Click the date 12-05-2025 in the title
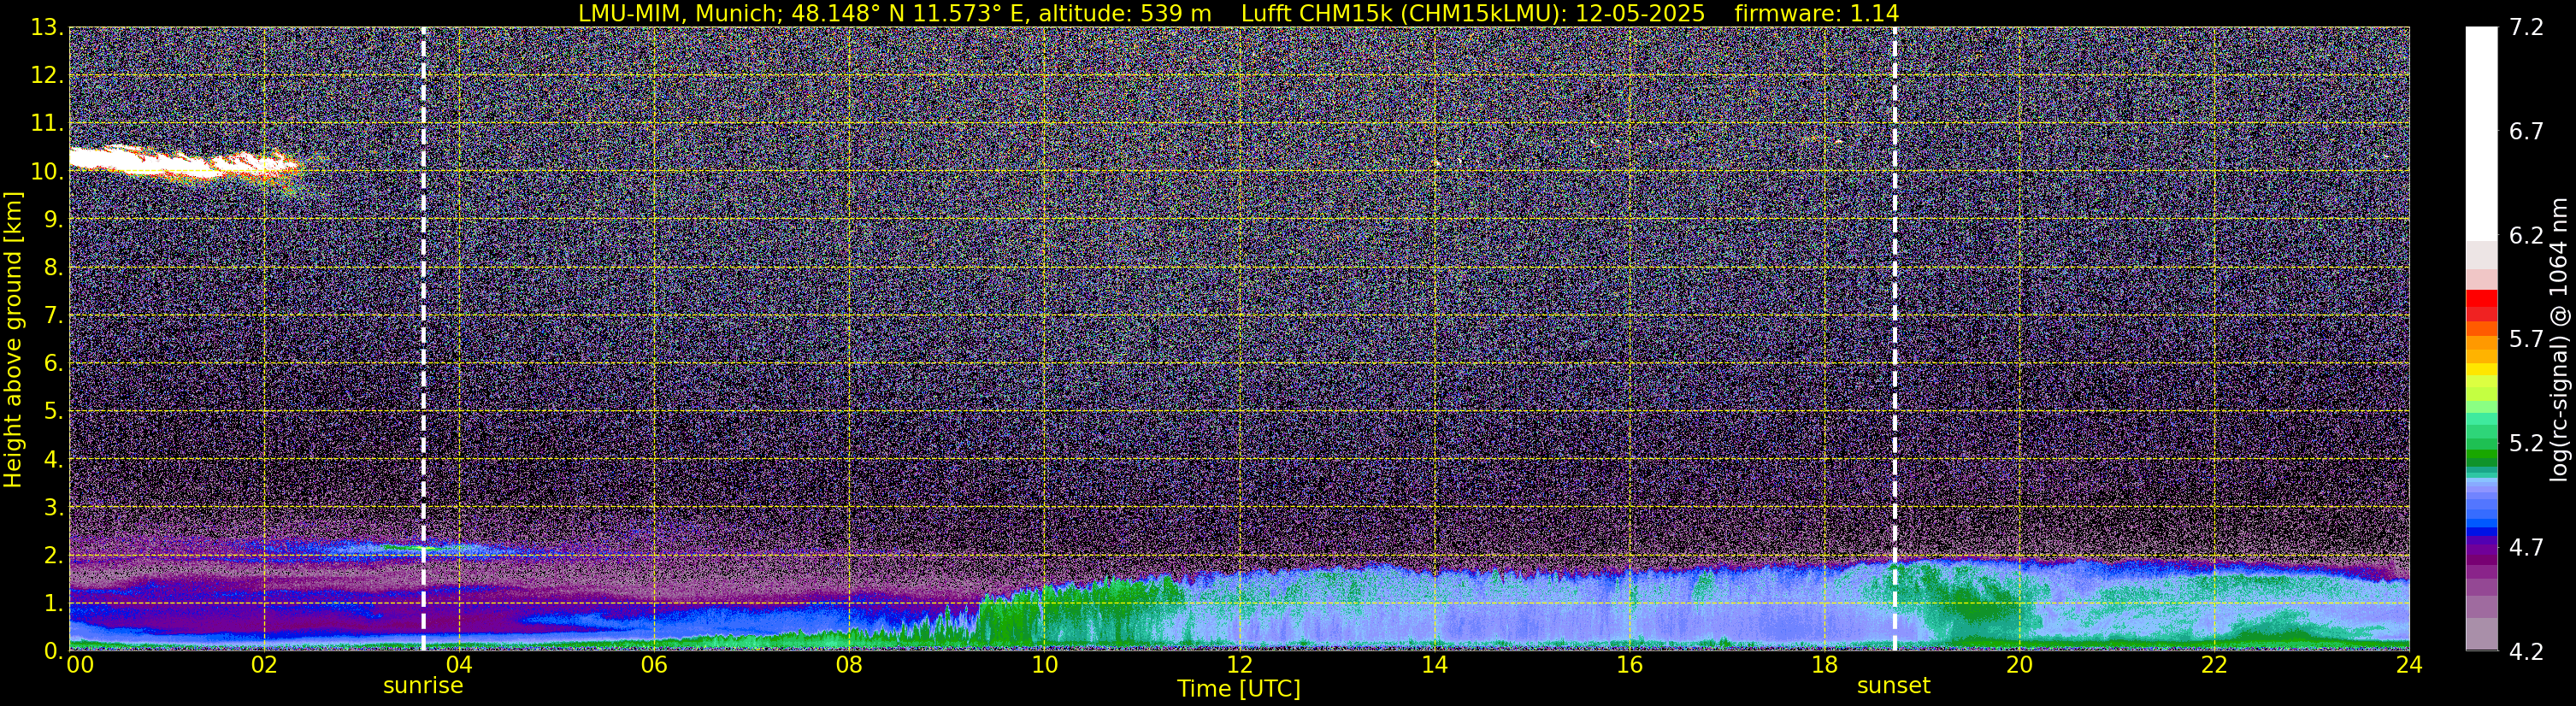 coord(1640,13)
